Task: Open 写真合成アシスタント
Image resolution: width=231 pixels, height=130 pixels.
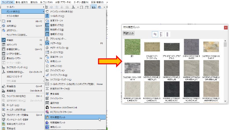Action: point(23,124)
